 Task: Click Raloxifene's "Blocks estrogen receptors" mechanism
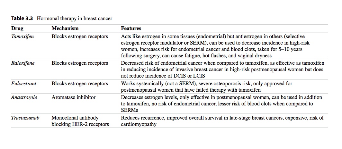point(80,63)
